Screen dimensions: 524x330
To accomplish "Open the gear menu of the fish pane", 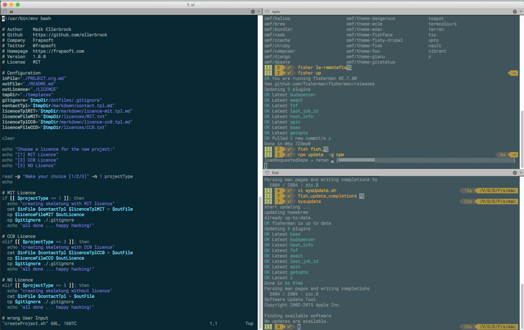I will [x=515, y=173].
